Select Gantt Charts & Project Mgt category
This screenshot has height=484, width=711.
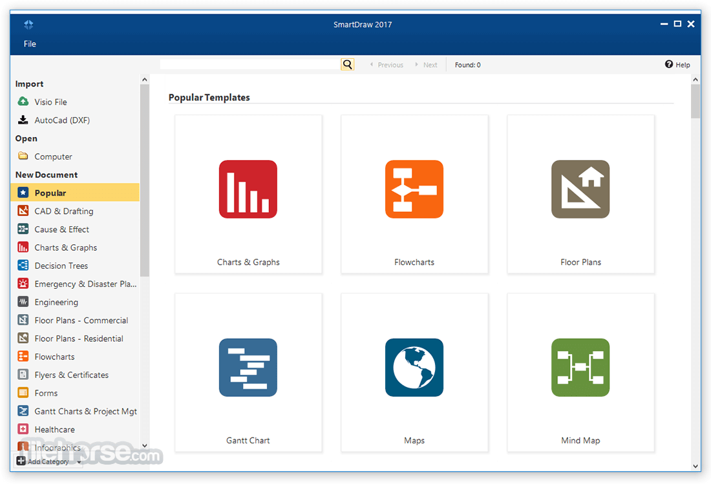click(75, 411)
